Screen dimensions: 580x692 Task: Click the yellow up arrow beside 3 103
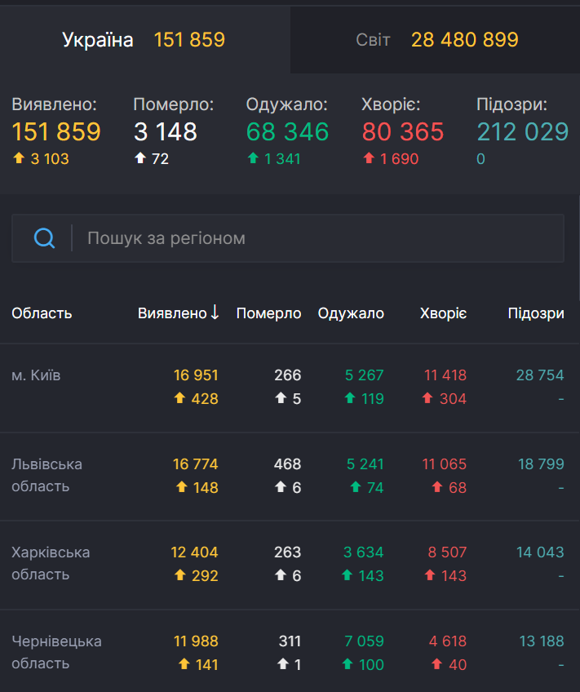click(x=19, y=158)
